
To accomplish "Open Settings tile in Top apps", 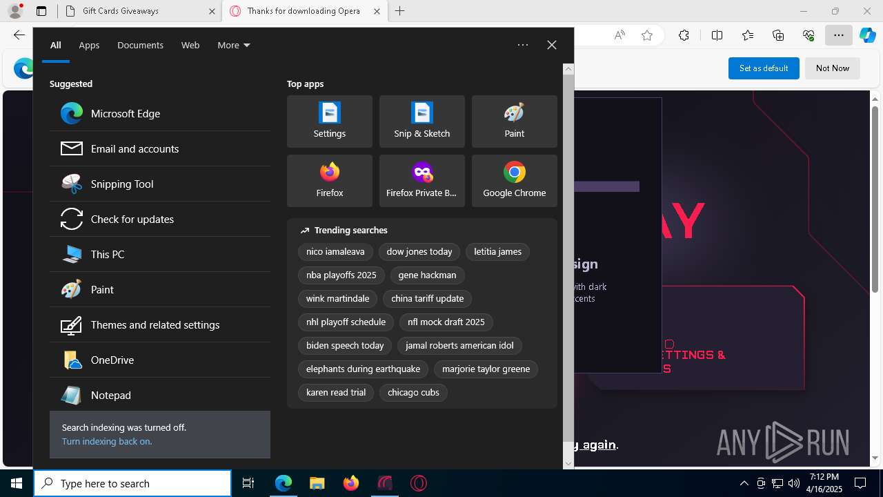I will coord(330,121).
